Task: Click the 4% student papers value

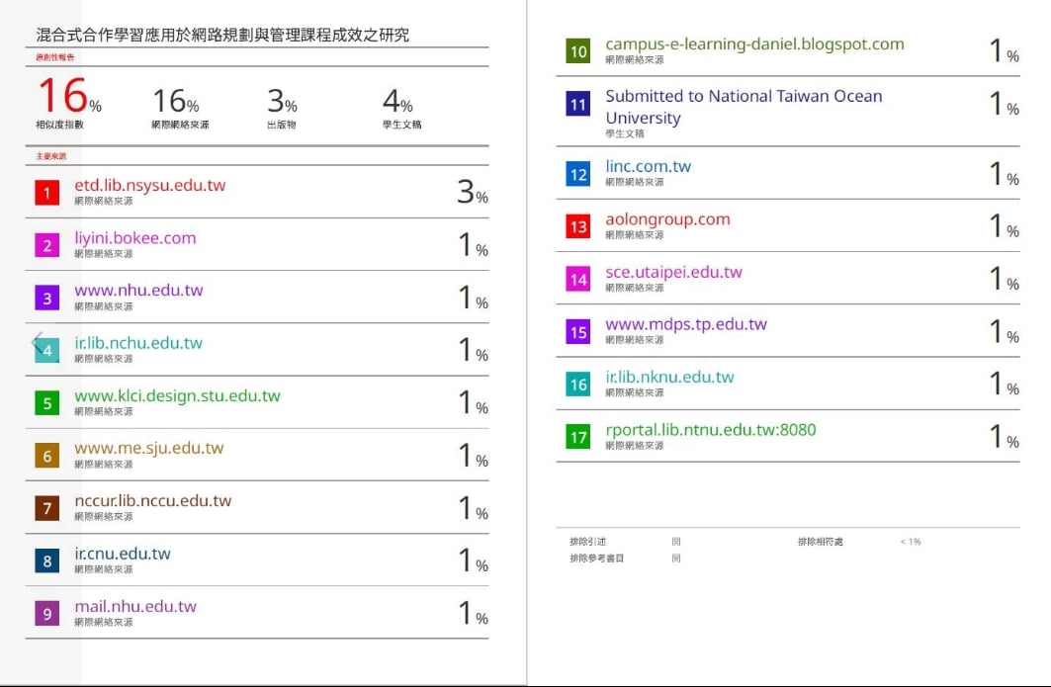Action: coord(397,101)
